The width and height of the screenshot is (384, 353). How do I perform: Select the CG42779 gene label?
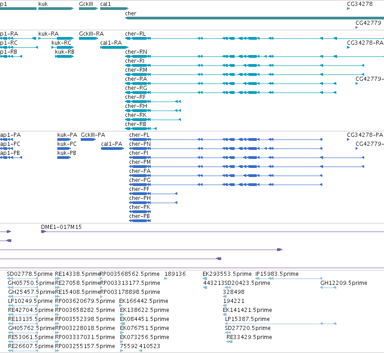pyautogui.click(x=368, y=23)
